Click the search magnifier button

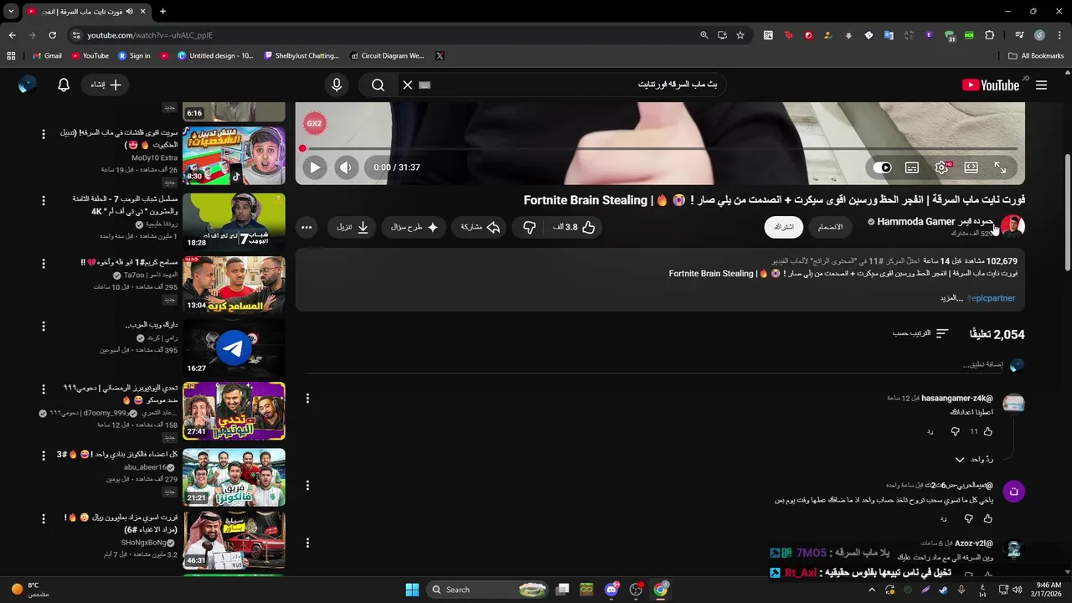click(x=378, y=85)
